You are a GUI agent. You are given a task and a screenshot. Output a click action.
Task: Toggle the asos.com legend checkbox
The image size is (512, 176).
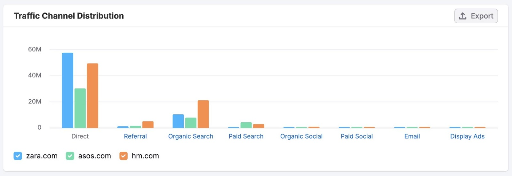pyautogui.click(x=70, y=156)
